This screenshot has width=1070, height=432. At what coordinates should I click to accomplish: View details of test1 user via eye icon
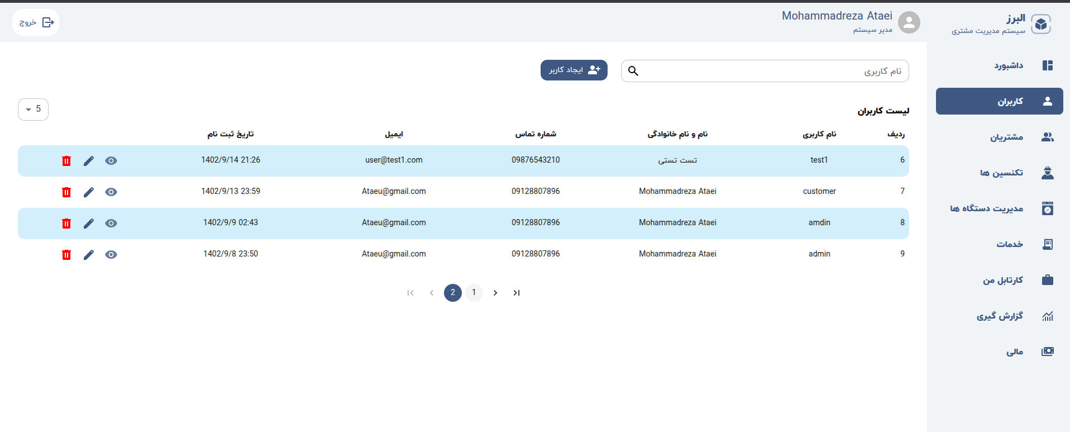tap(111, 161)
